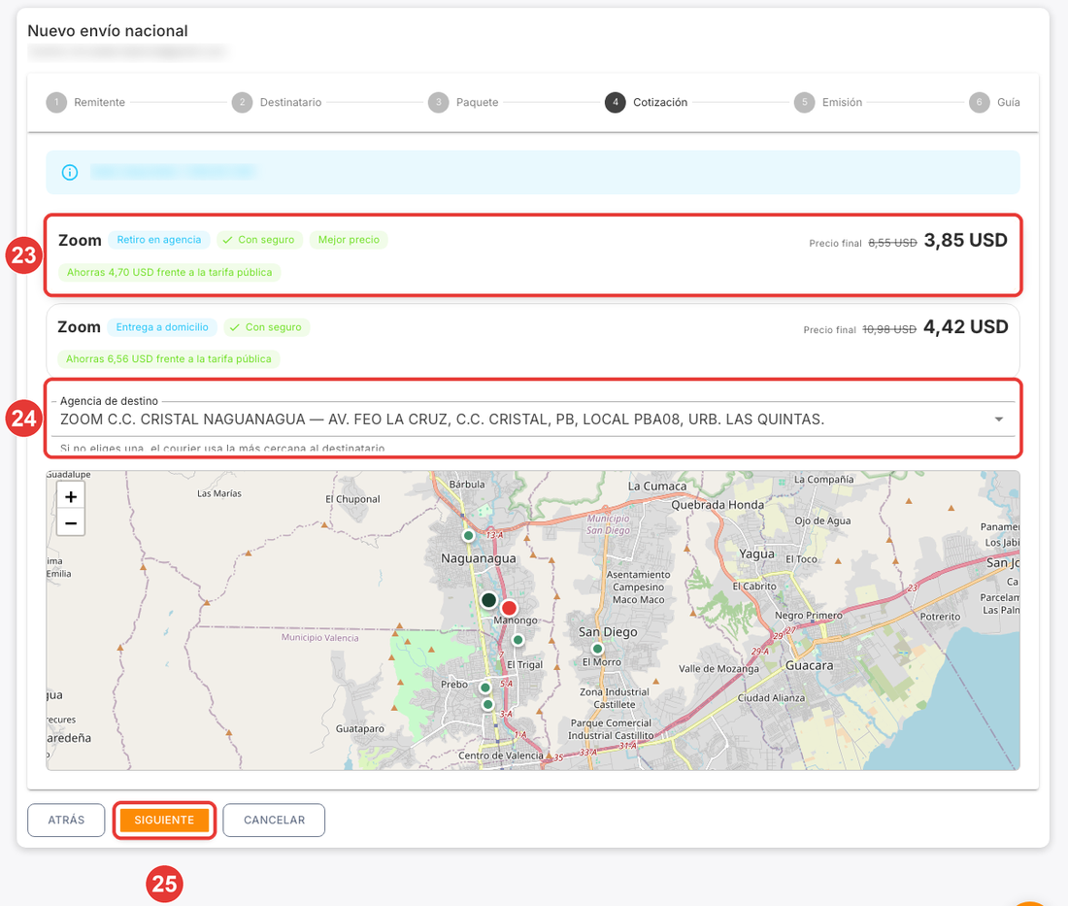Choose the Zoom Retiro en agencia option

(x=533, y=255)
